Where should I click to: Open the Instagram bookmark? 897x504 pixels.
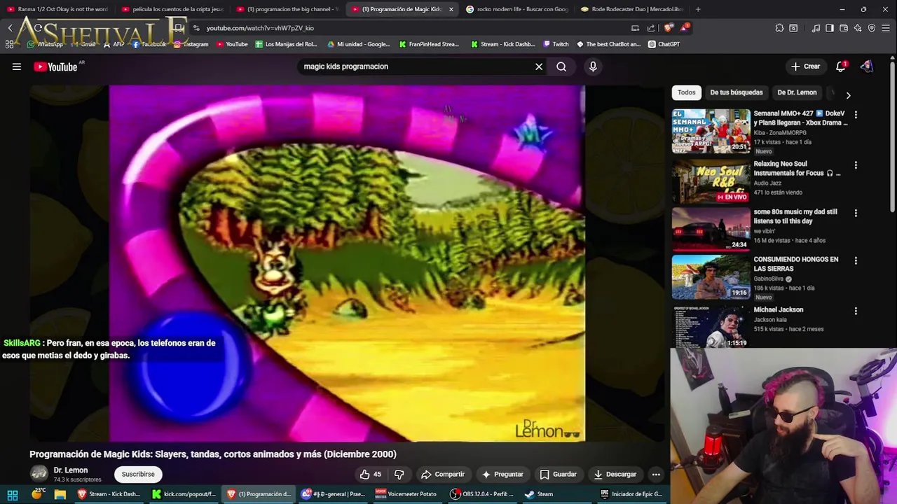pos(191,44)
